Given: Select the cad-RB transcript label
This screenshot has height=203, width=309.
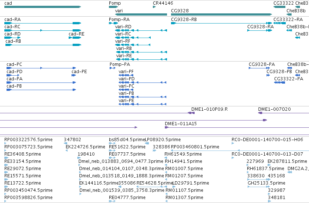Looking at the screenshot, I should 13,41.
